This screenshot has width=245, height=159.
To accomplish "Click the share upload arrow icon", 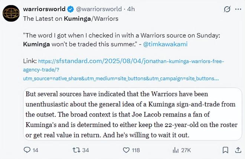I will click(x=238, y=150).
